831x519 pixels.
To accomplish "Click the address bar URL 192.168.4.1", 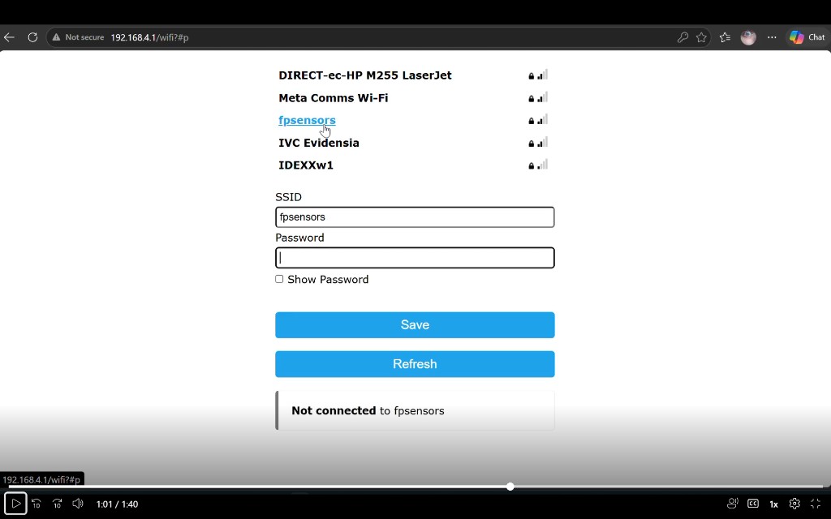I will tap(149, 37).
